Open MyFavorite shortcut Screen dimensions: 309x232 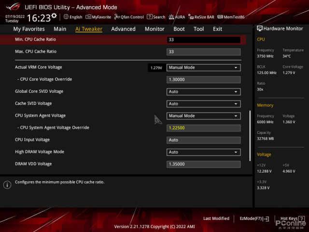tap(98, 17)
